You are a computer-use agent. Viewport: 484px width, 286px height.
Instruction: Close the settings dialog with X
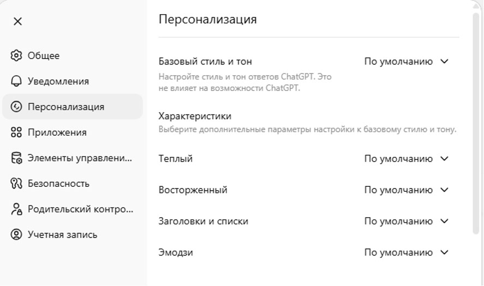[17, 21]
